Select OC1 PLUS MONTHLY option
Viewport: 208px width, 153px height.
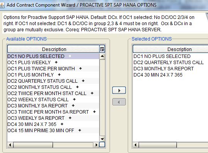click(x=53, y=75)
